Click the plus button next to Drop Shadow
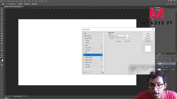177x99 pixels. coord(101,67)
